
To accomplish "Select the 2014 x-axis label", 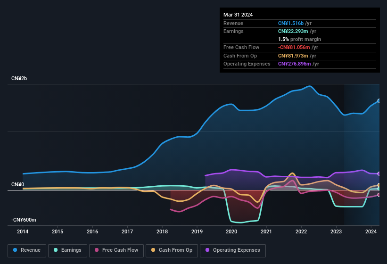I will pos(23,231).
